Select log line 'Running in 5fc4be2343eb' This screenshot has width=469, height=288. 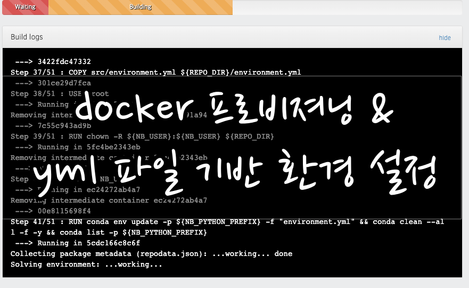[x=78, y=147]
